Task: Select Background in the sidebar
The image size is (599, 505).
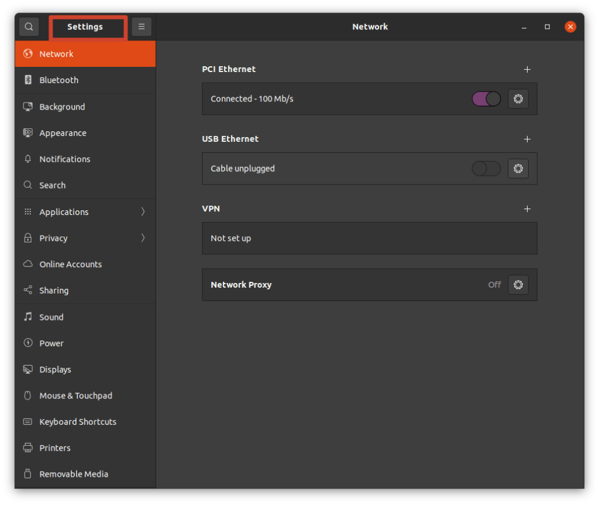Action: click(x=61, y=106)
